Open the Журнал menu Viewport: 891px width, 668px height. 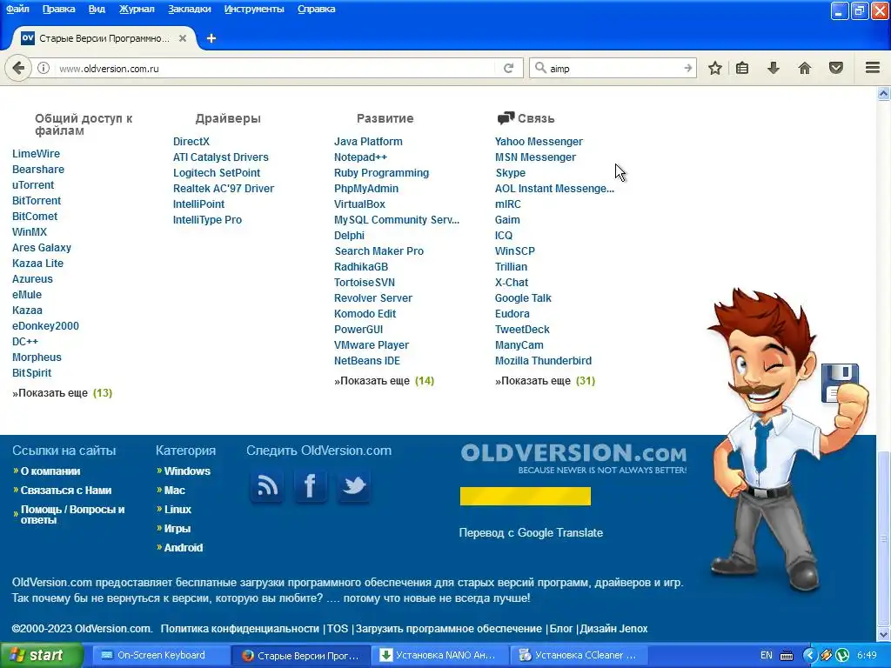[x=137, y=9]
